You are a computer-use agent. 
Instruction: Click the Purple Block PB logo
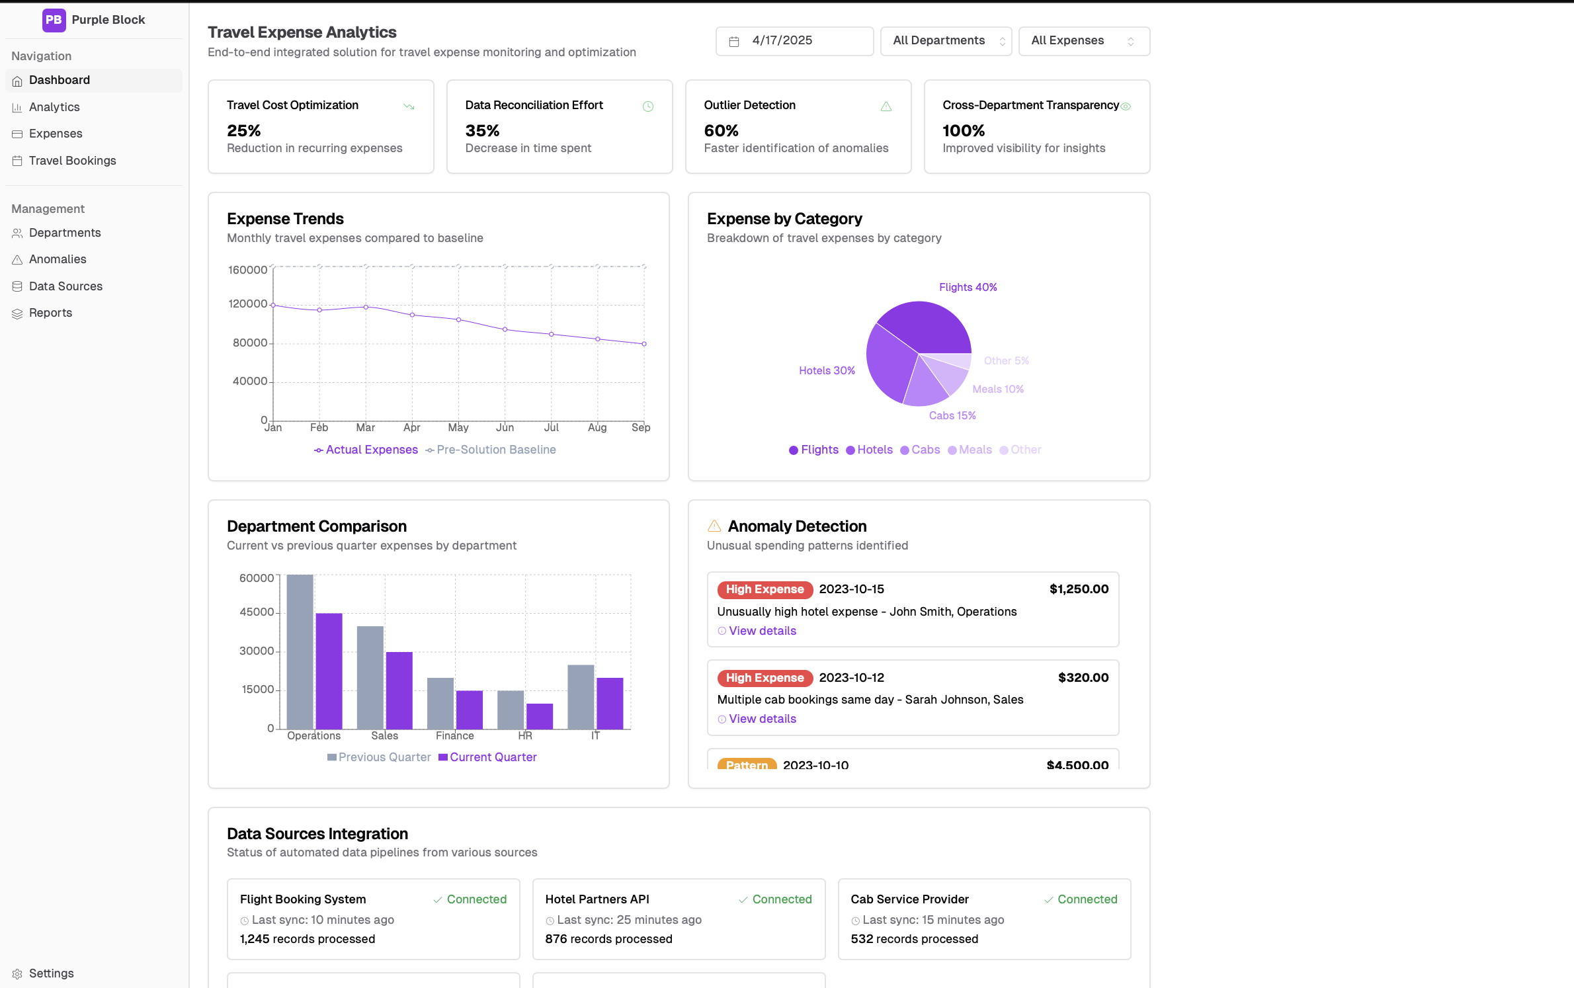(x=54, y=20)
